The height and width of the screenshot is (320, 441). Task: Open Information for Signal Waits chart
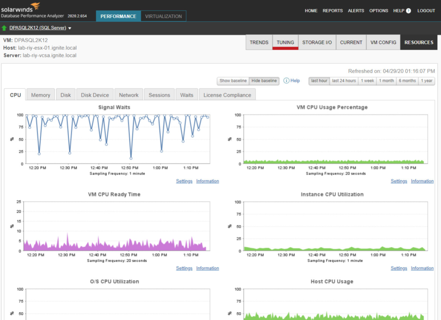tap(208, 181)
